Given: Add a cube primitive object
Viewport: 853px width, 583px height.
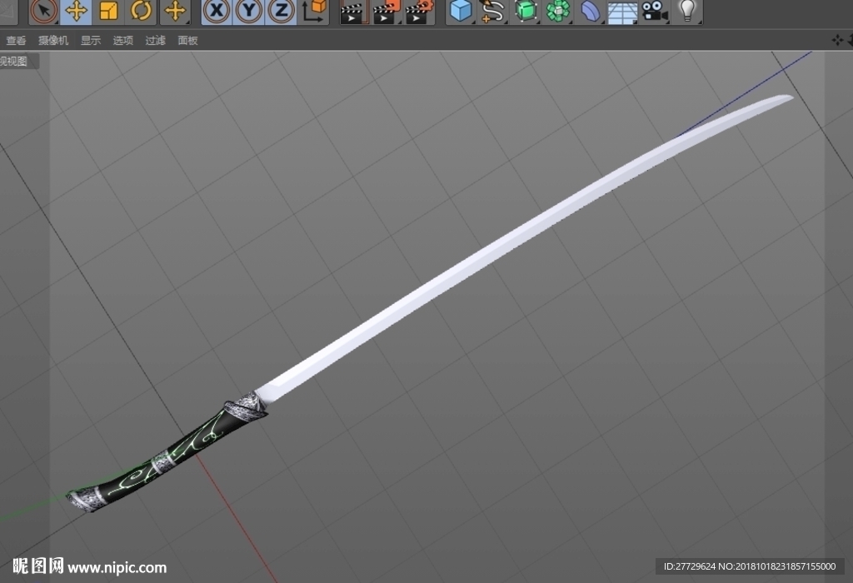Looking at the screenshot, I should pos(461,11).
